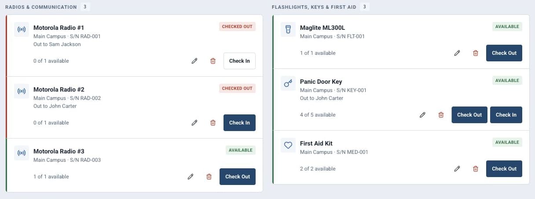Edit Motorola Radio #2 with pencil icon
The width and height of the screenshot is (535, 199).
[x=194, y=123]
